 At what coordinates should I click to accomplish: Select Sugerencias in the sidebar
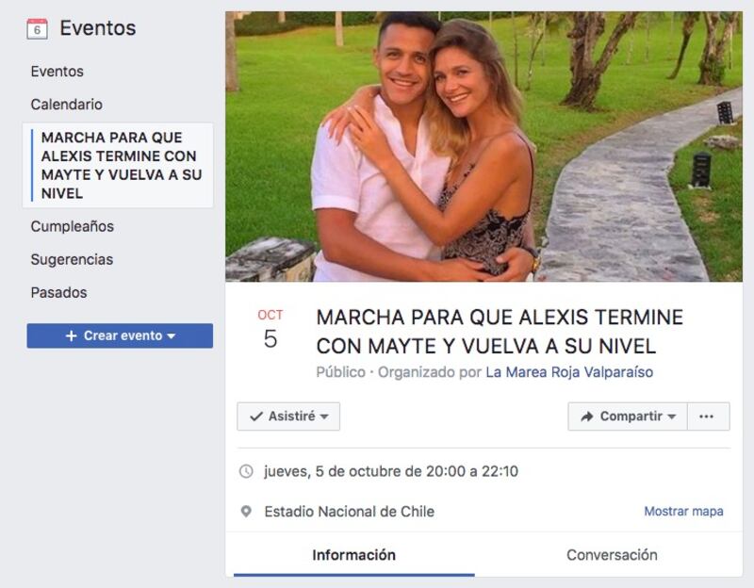72,260
